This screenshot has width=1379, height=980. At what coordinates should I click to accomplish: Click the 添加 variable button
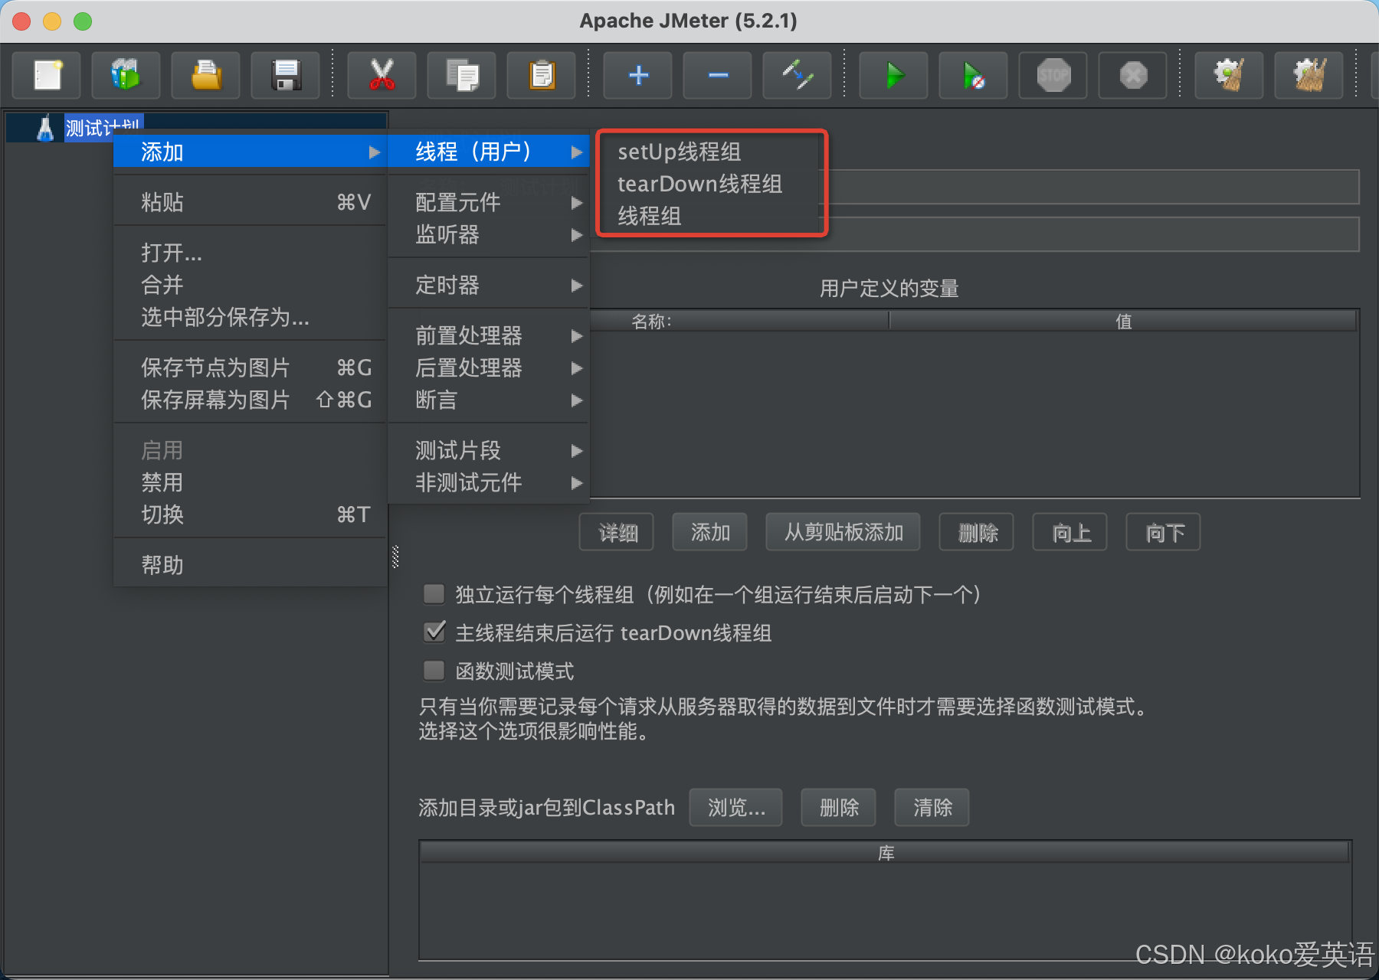pos(710,532)
